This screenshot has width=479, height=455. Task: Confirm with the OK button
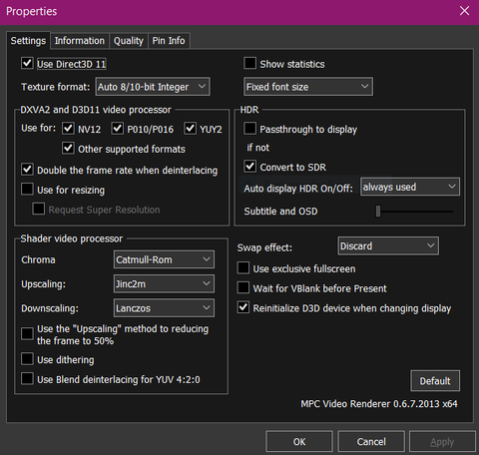click(299, 442)
